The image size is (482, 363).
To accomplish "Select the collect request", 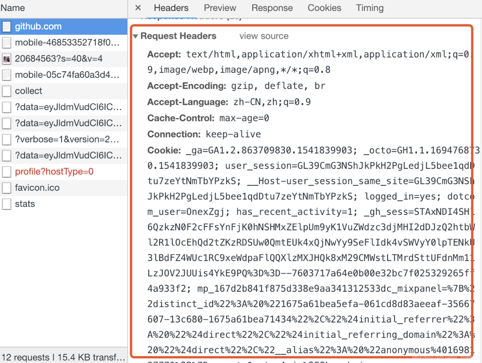I will 64,91.
